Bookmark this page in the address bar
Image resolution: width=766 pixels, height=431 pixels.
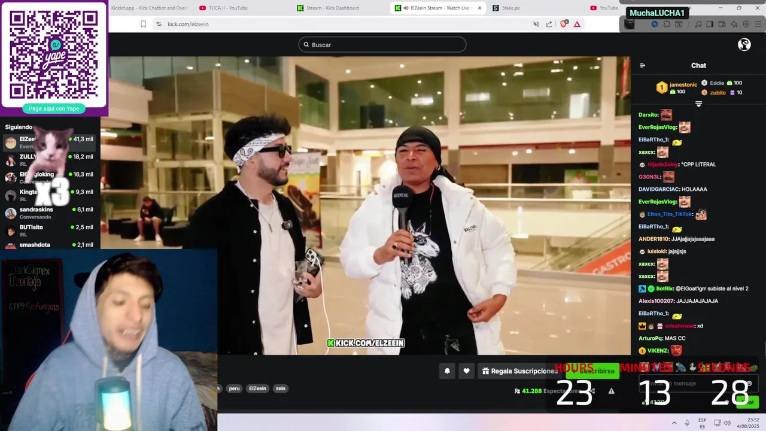143,24
